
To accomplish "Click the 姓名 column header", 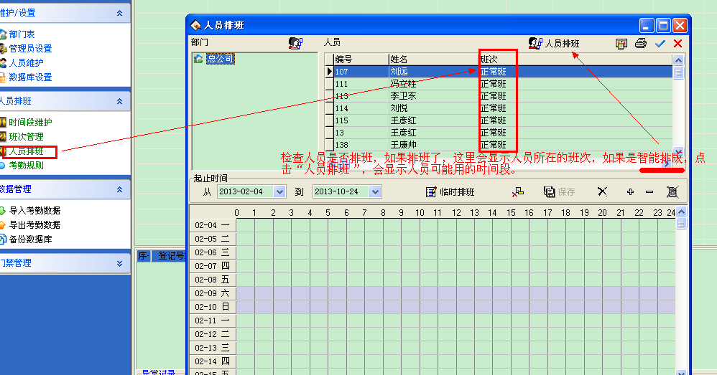I will click(x=433, y=60).
